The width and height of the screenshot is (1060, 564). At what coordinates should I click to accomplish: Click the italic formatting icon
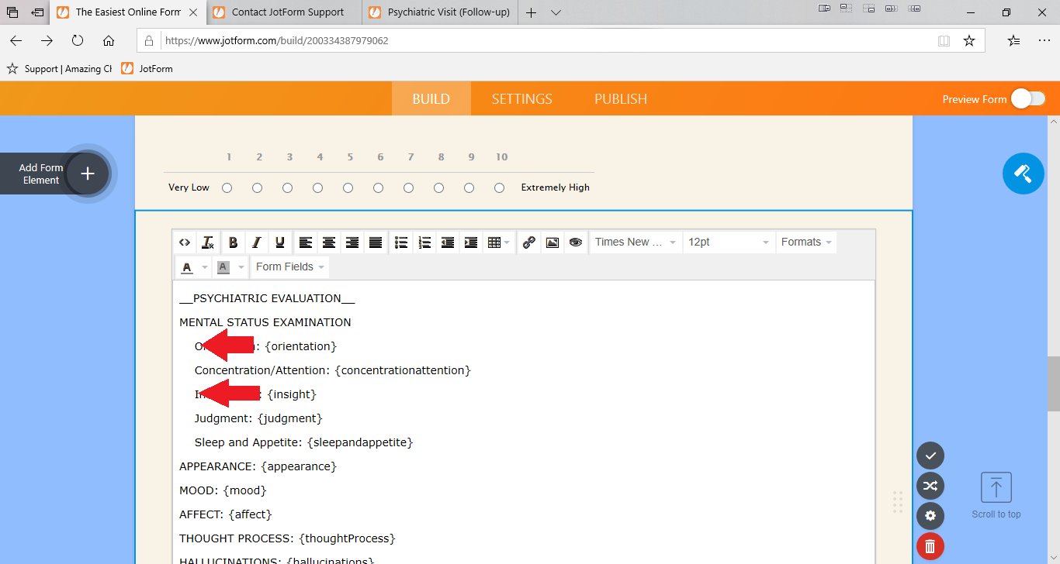coord(256,242)
